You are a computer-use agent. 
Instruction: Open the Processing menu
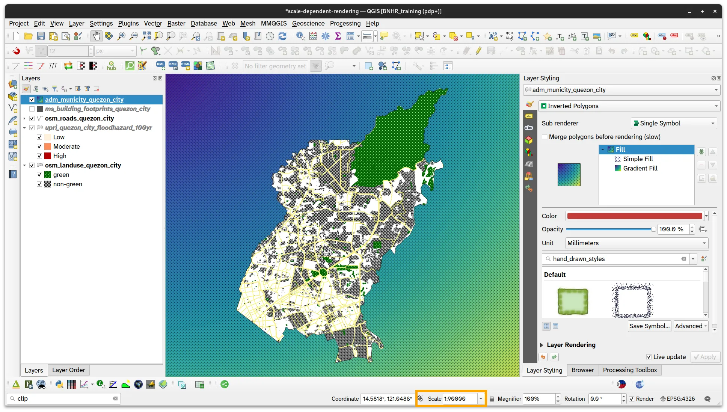pos(345,23)
